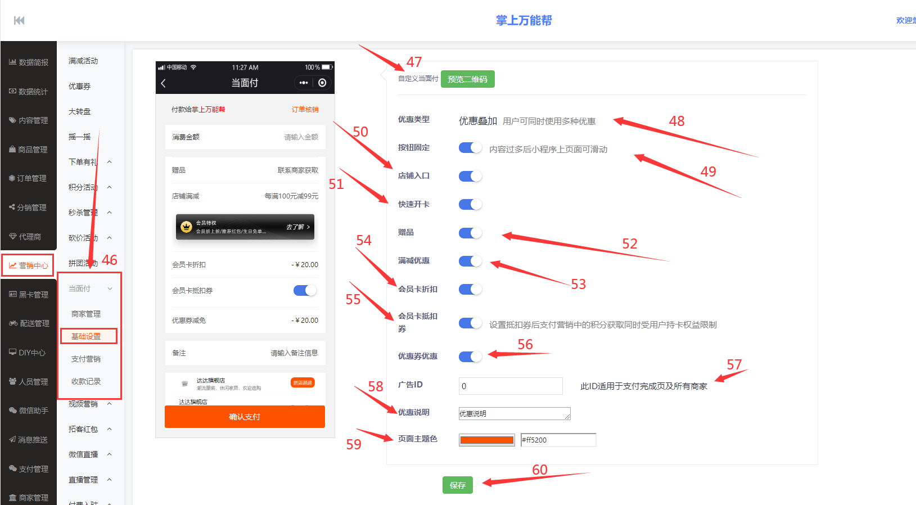
Task: Disable the 店铺入口 switch
Action: tap(470, 176)
